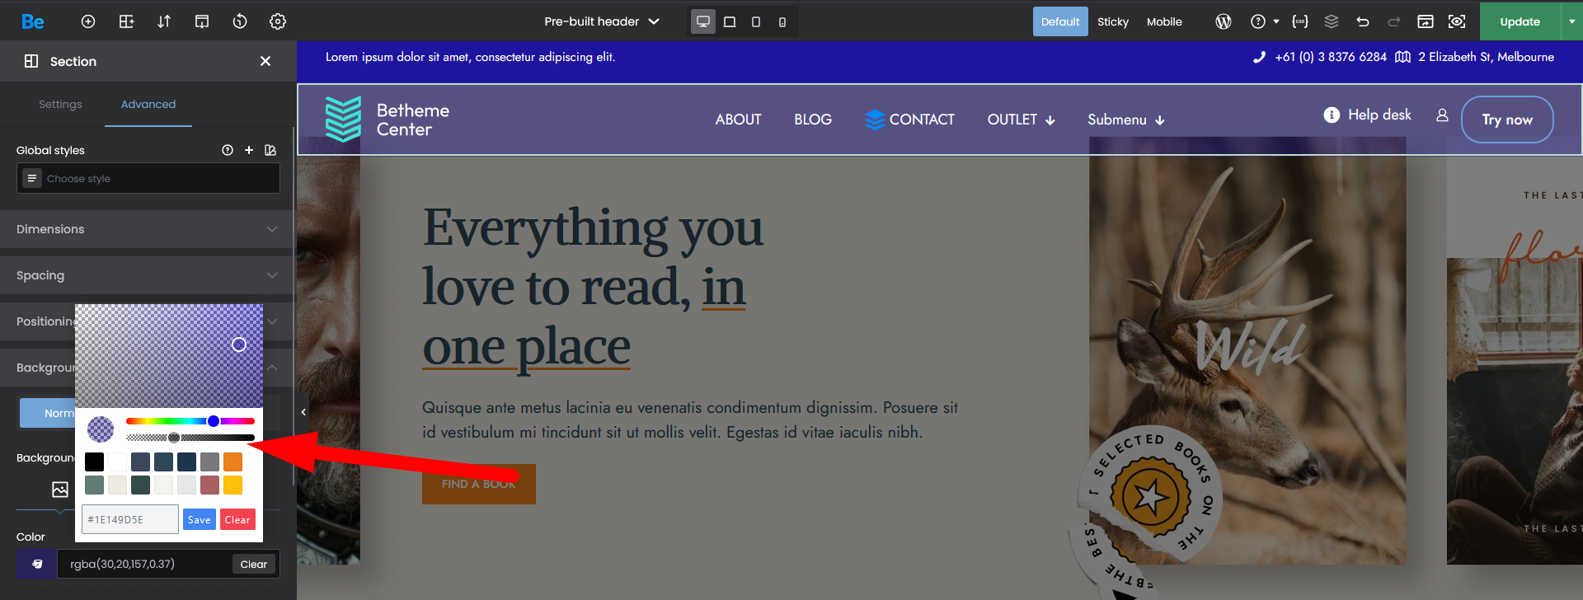The width and height of the screenshot is (1583, 600).
Task: Enable the Sticky header mode
Action: 1112,21
